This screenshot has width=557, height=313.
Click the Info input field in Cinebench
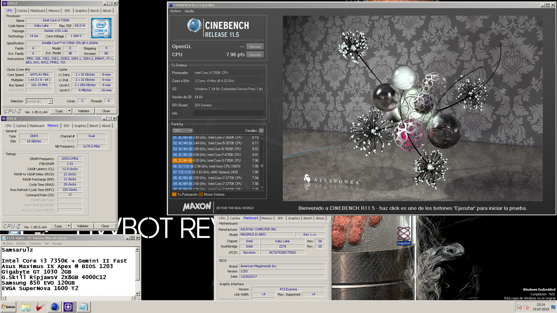(228, 113)
